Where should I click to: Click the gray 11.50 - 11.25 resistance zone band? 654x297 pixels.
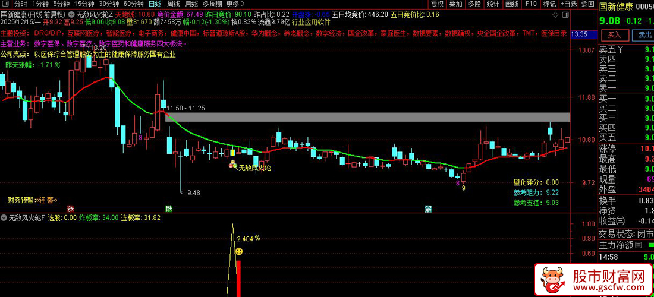tap(367, 117)
